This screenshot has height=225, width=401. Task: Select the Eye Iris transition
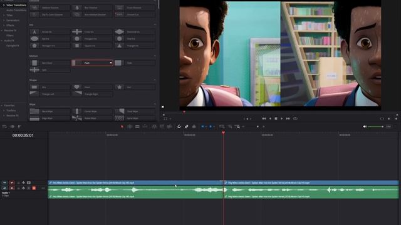coord(50,39)
